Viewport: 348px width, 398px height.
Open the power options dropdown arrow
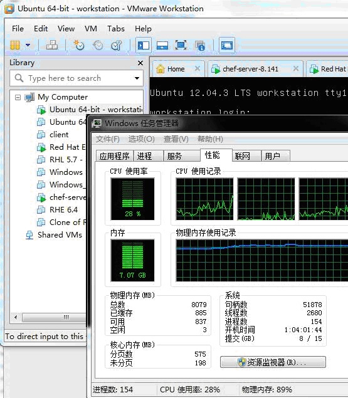[28, 45]
